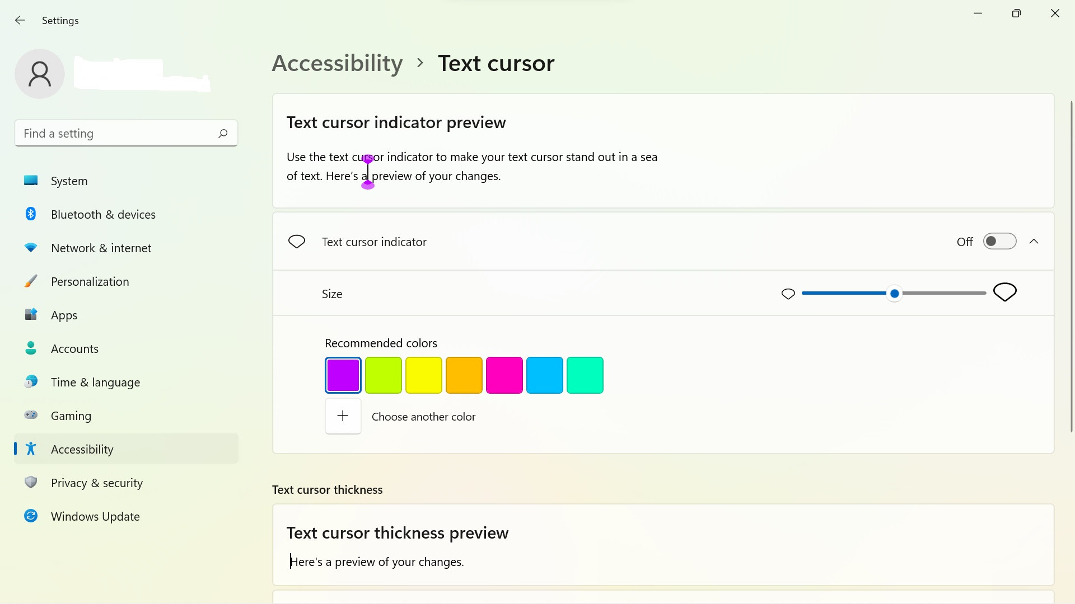
Task: Click the Apps icon in sidebar
Action: tap(31, 315)
